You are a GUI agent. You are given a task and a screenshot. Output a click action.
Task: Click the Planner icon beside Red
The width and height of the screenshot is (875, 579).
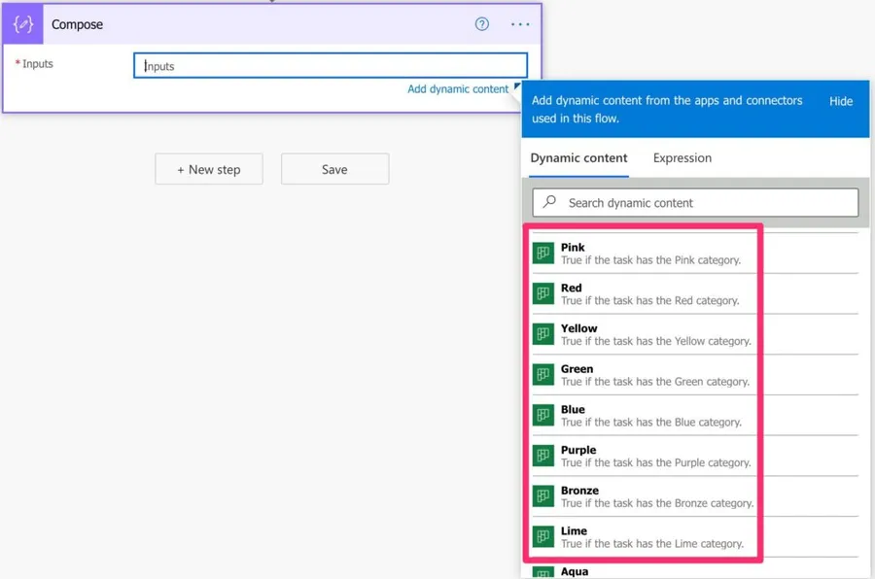pos(543,293)
